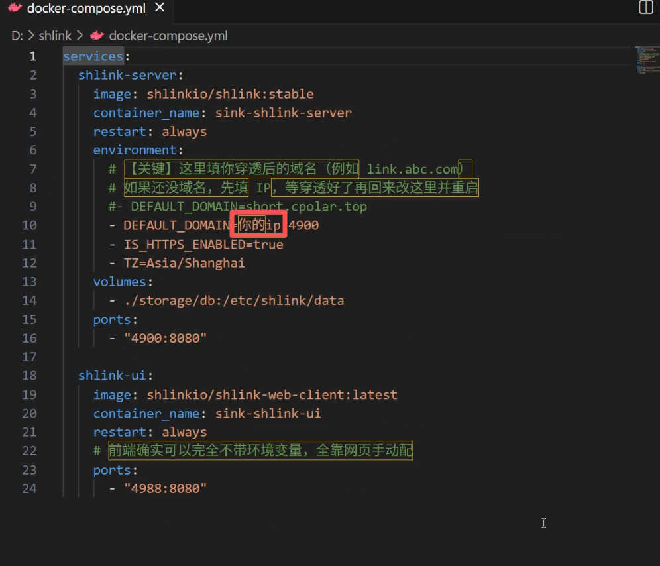This screenshot has height=566, width=660.
Task: Open the D: drive breadcrumb
Action: pos(17,36)
